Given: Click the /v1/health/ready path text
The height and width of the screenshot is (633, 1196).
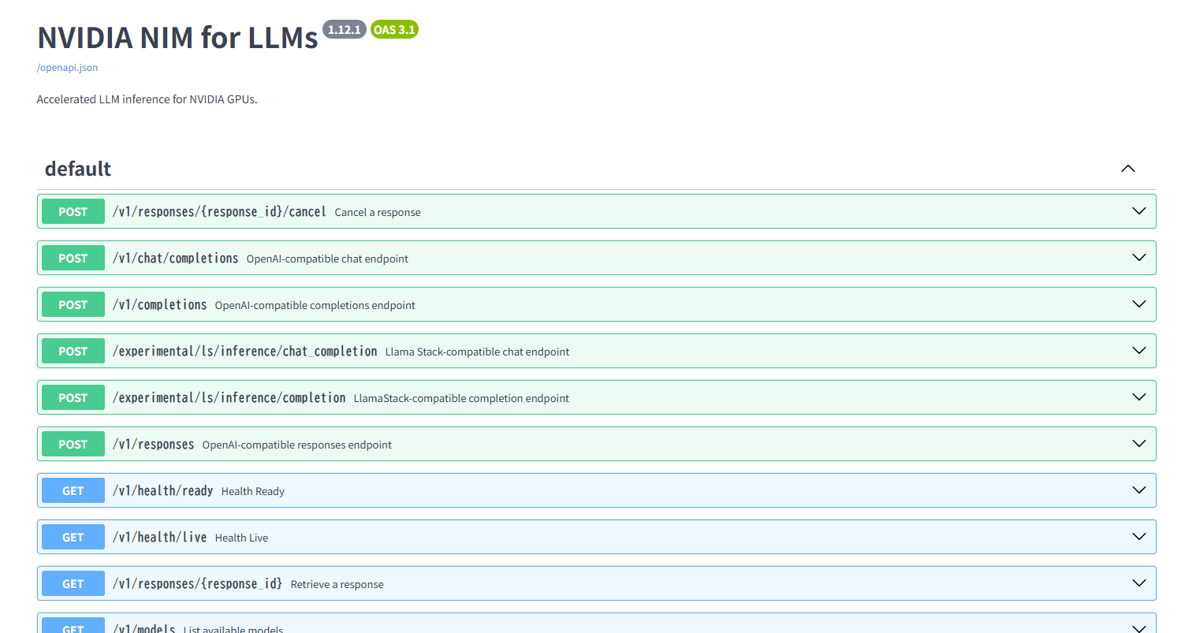Looking at the screenshot, I should pyautogui.click(x=162, y=490).
